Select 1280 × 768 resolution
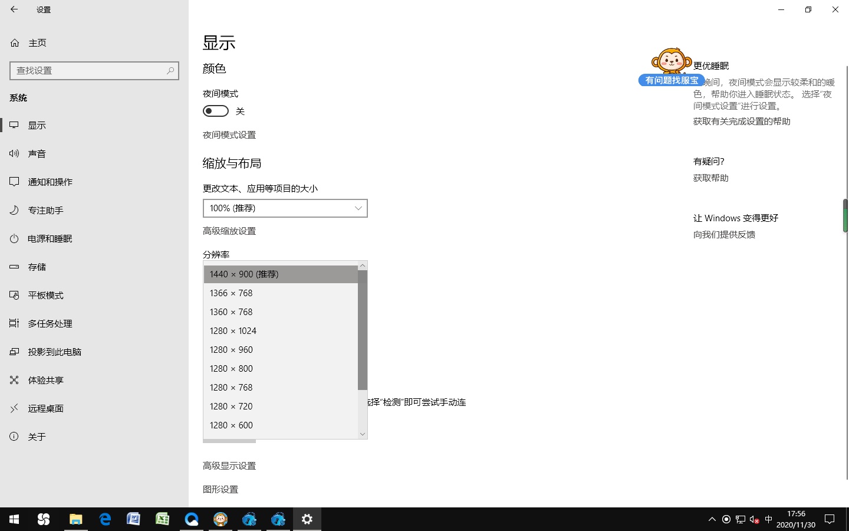This screenshot has width=849, height=531. tap(281, 388)
